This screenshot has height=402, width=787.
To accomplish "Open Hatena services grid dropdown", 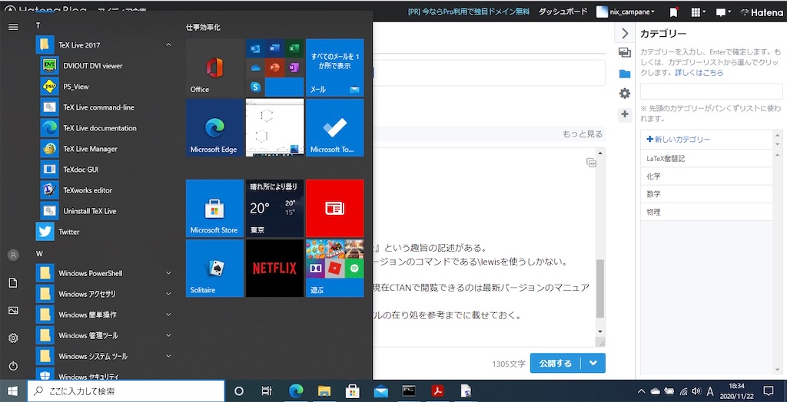I will [x=698, y=12].
